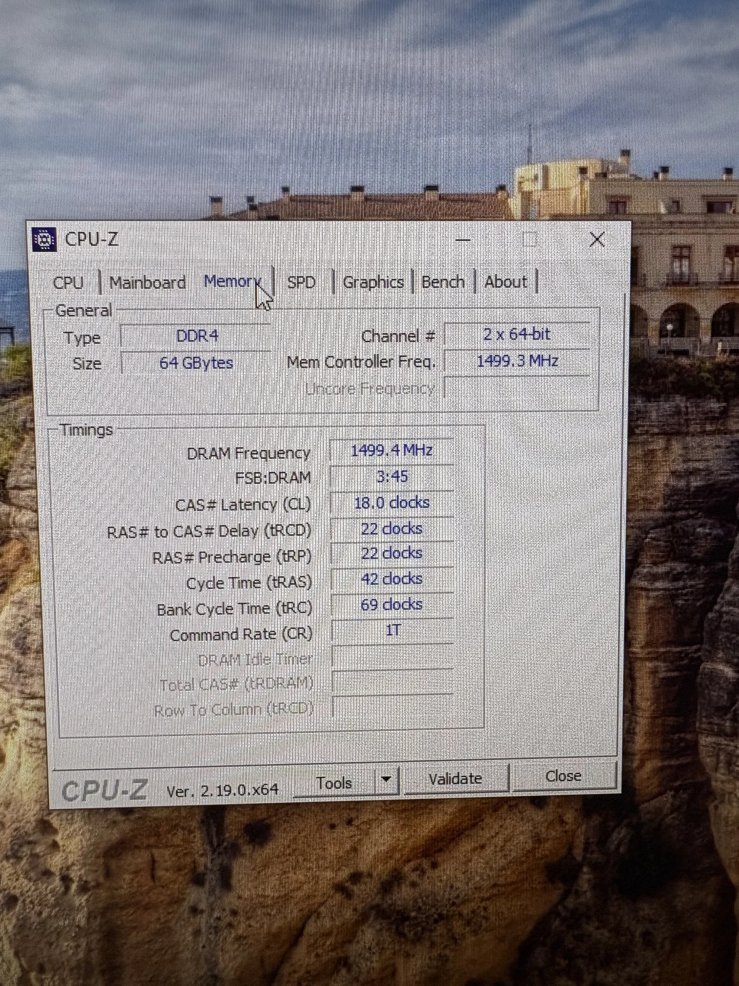
Task: Select the FSB:DRAM 3:45 ratio value
Action: pyautogui.click(x=392, y=477)
